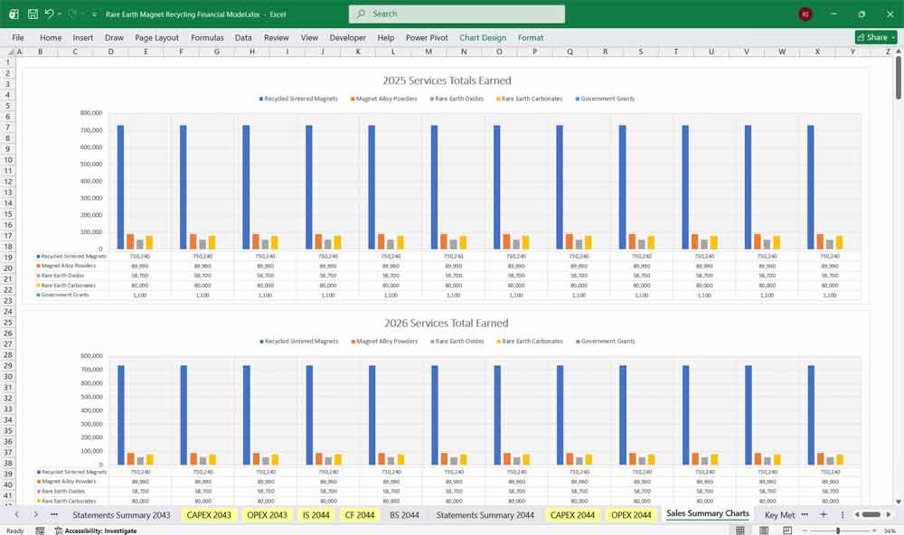Expand the Undo history dropdown arrow

tap(61, 14)
